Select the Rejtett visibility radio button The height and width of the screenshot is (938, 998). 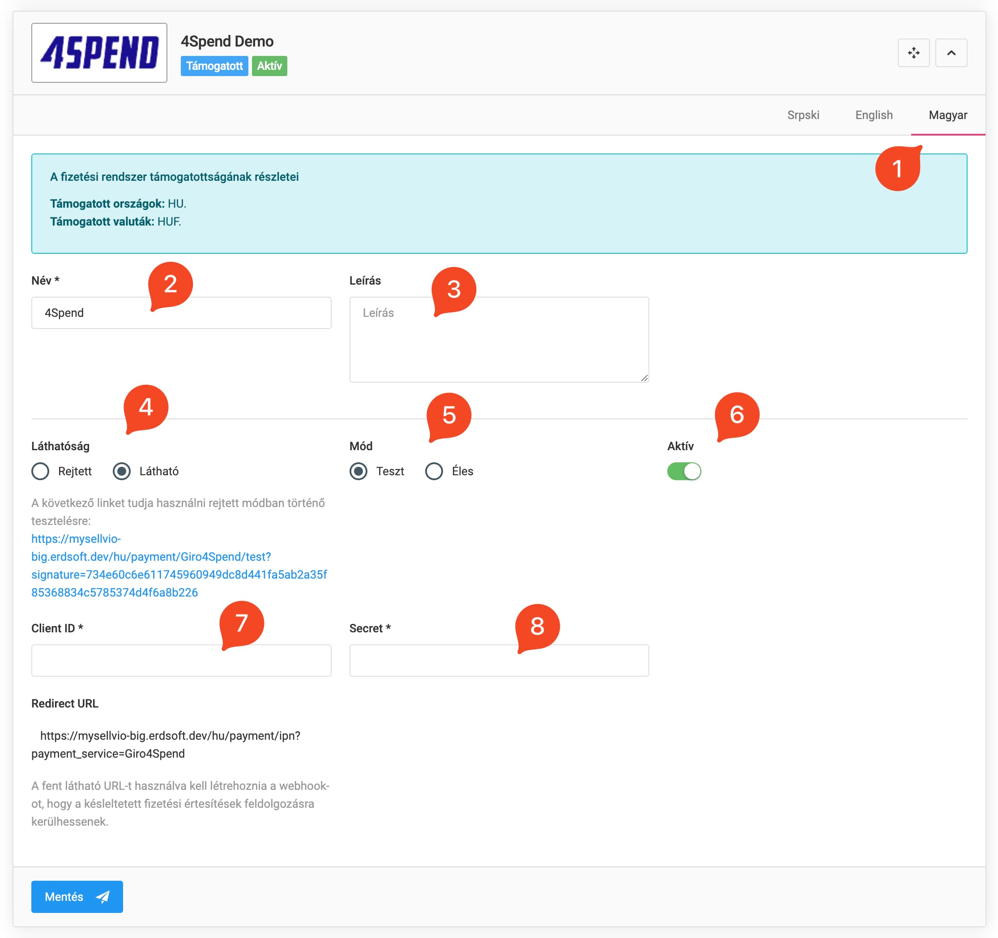click(x=40, y=471)
